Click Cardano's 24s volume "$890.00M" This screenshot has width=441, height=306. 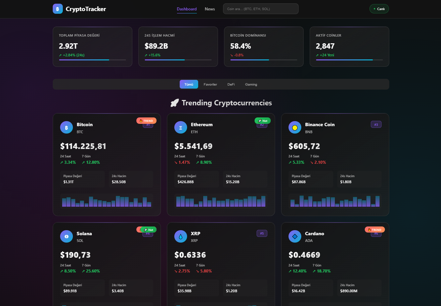coord(349,291)
